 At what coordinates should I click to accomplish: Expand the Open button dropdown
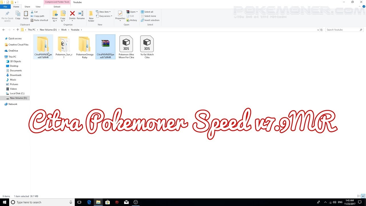137,12
